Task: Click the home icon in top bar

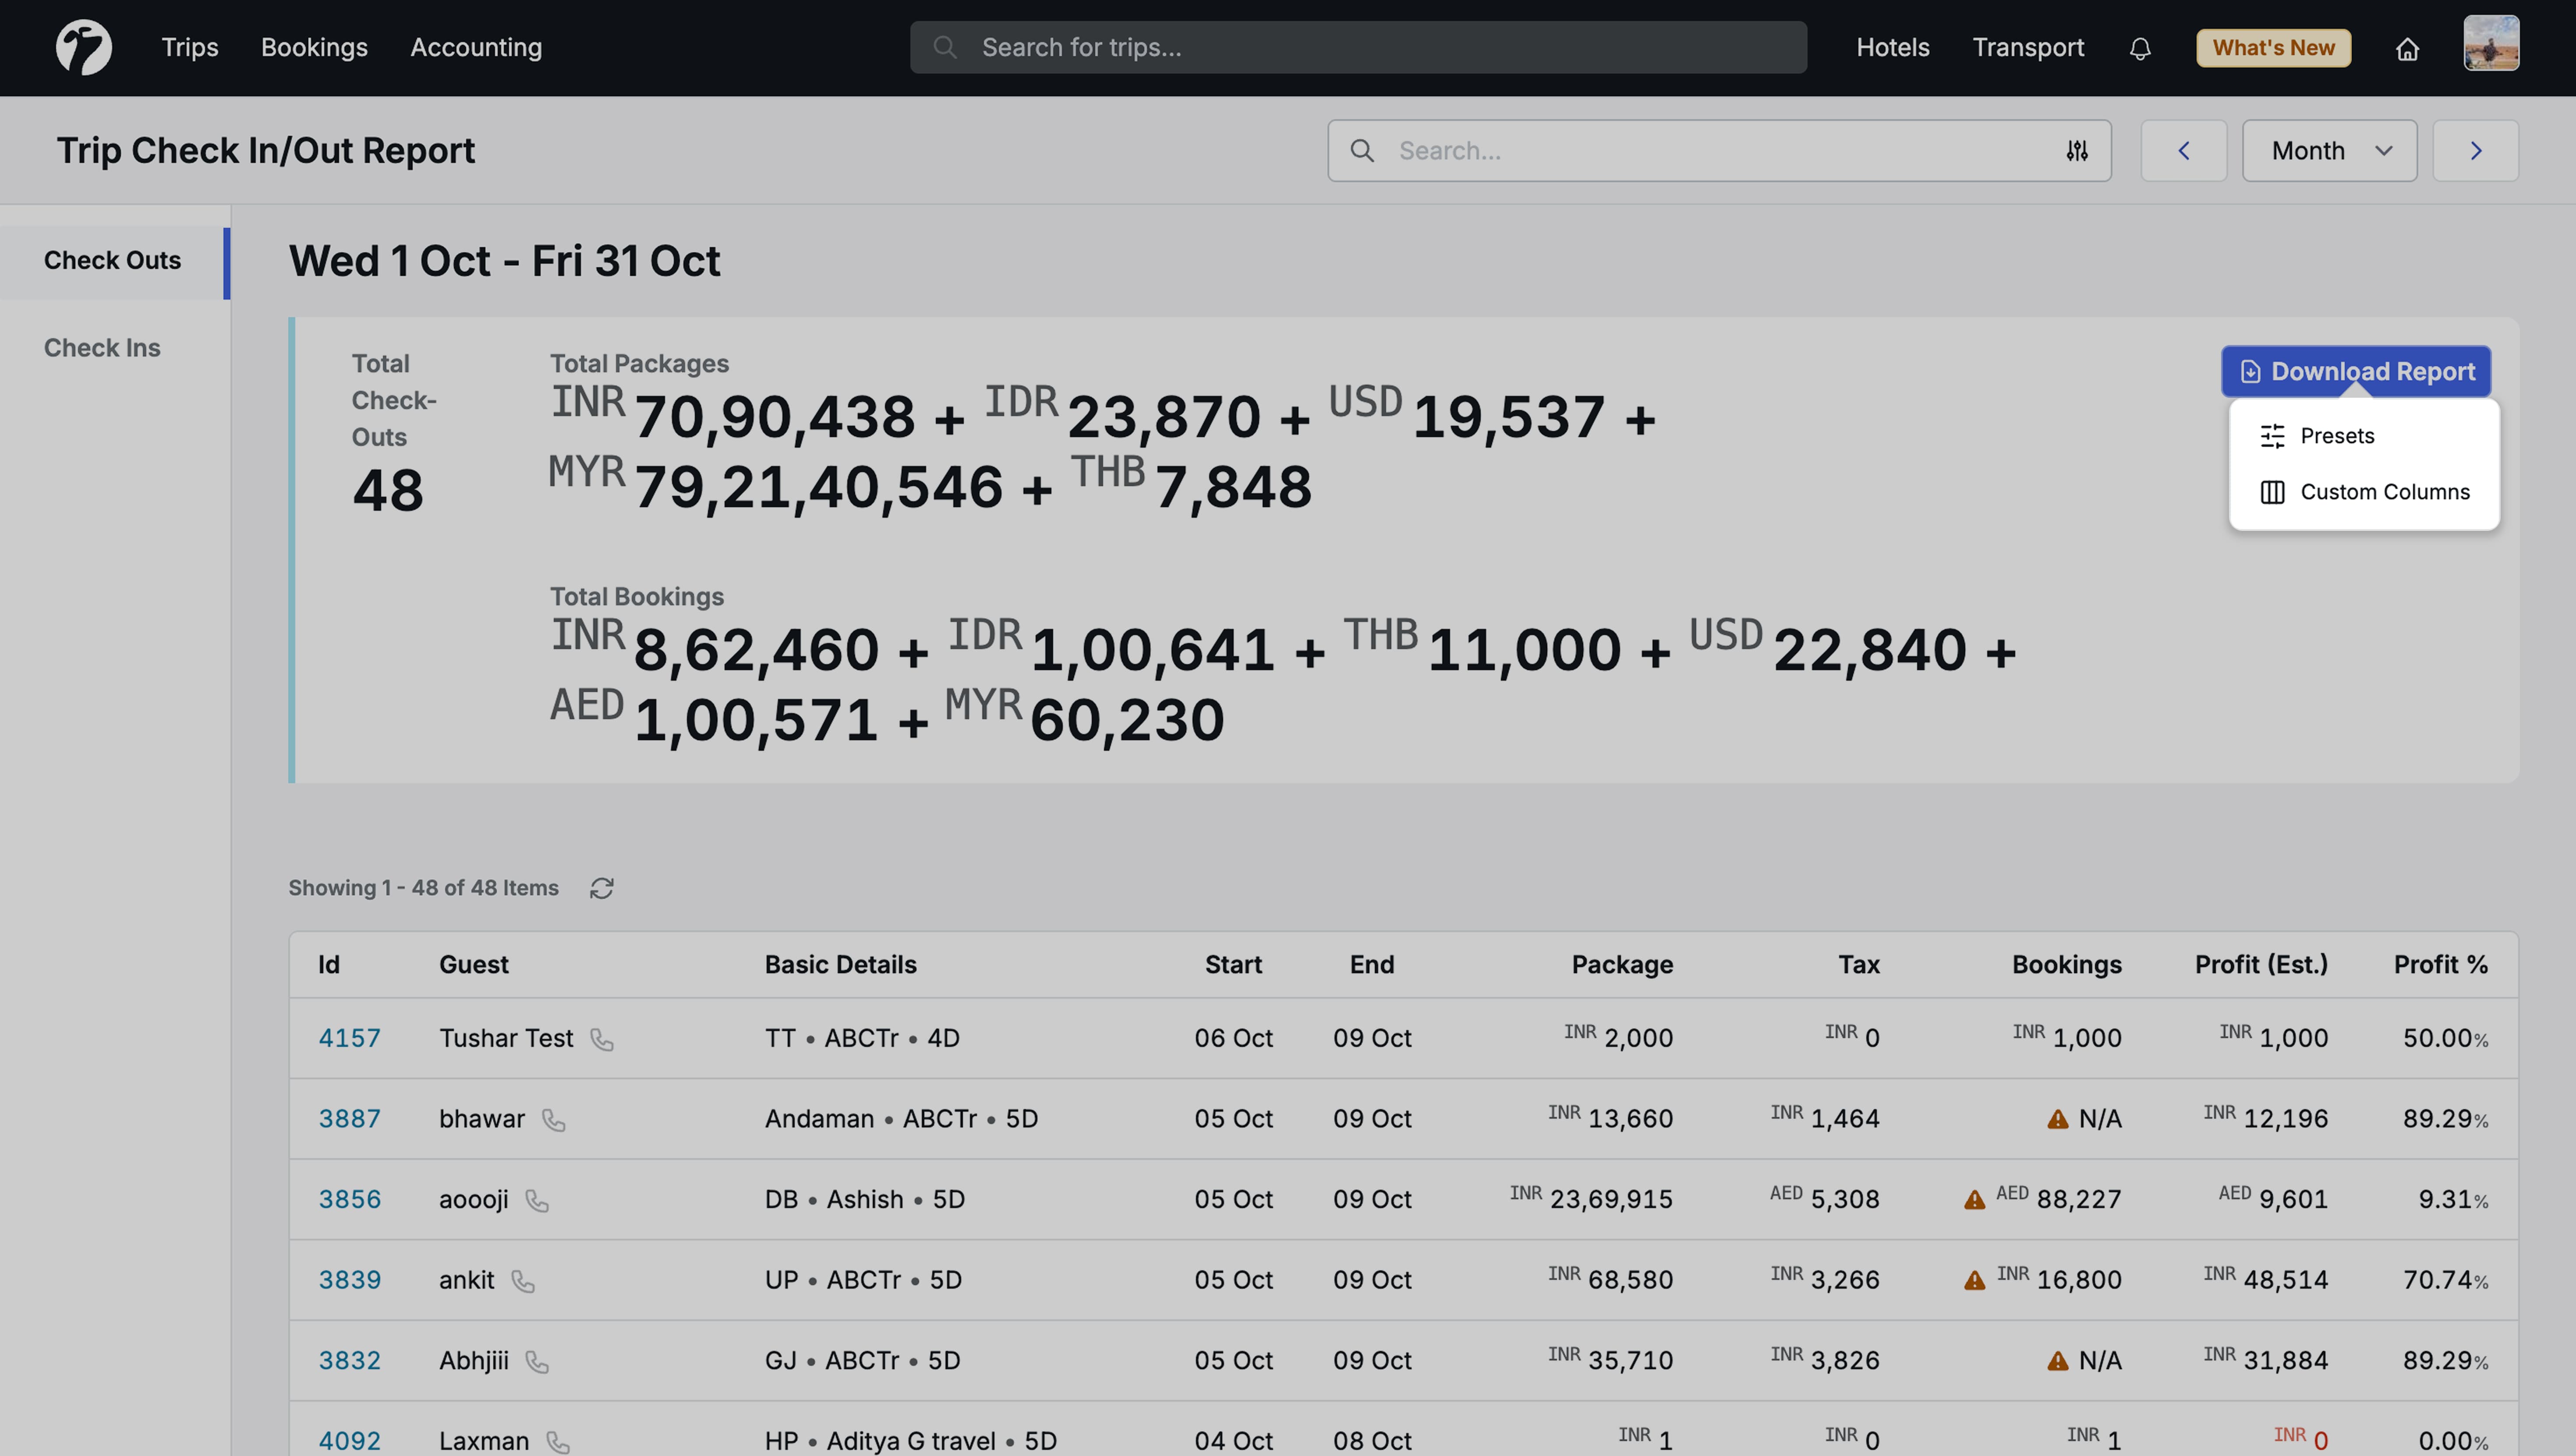Action: [x=2406, y=48]
